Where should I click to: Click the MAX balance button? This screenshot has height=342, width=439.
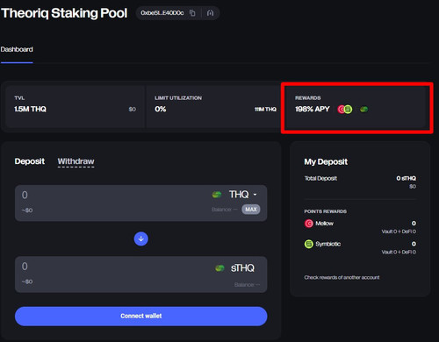point(251,210)
